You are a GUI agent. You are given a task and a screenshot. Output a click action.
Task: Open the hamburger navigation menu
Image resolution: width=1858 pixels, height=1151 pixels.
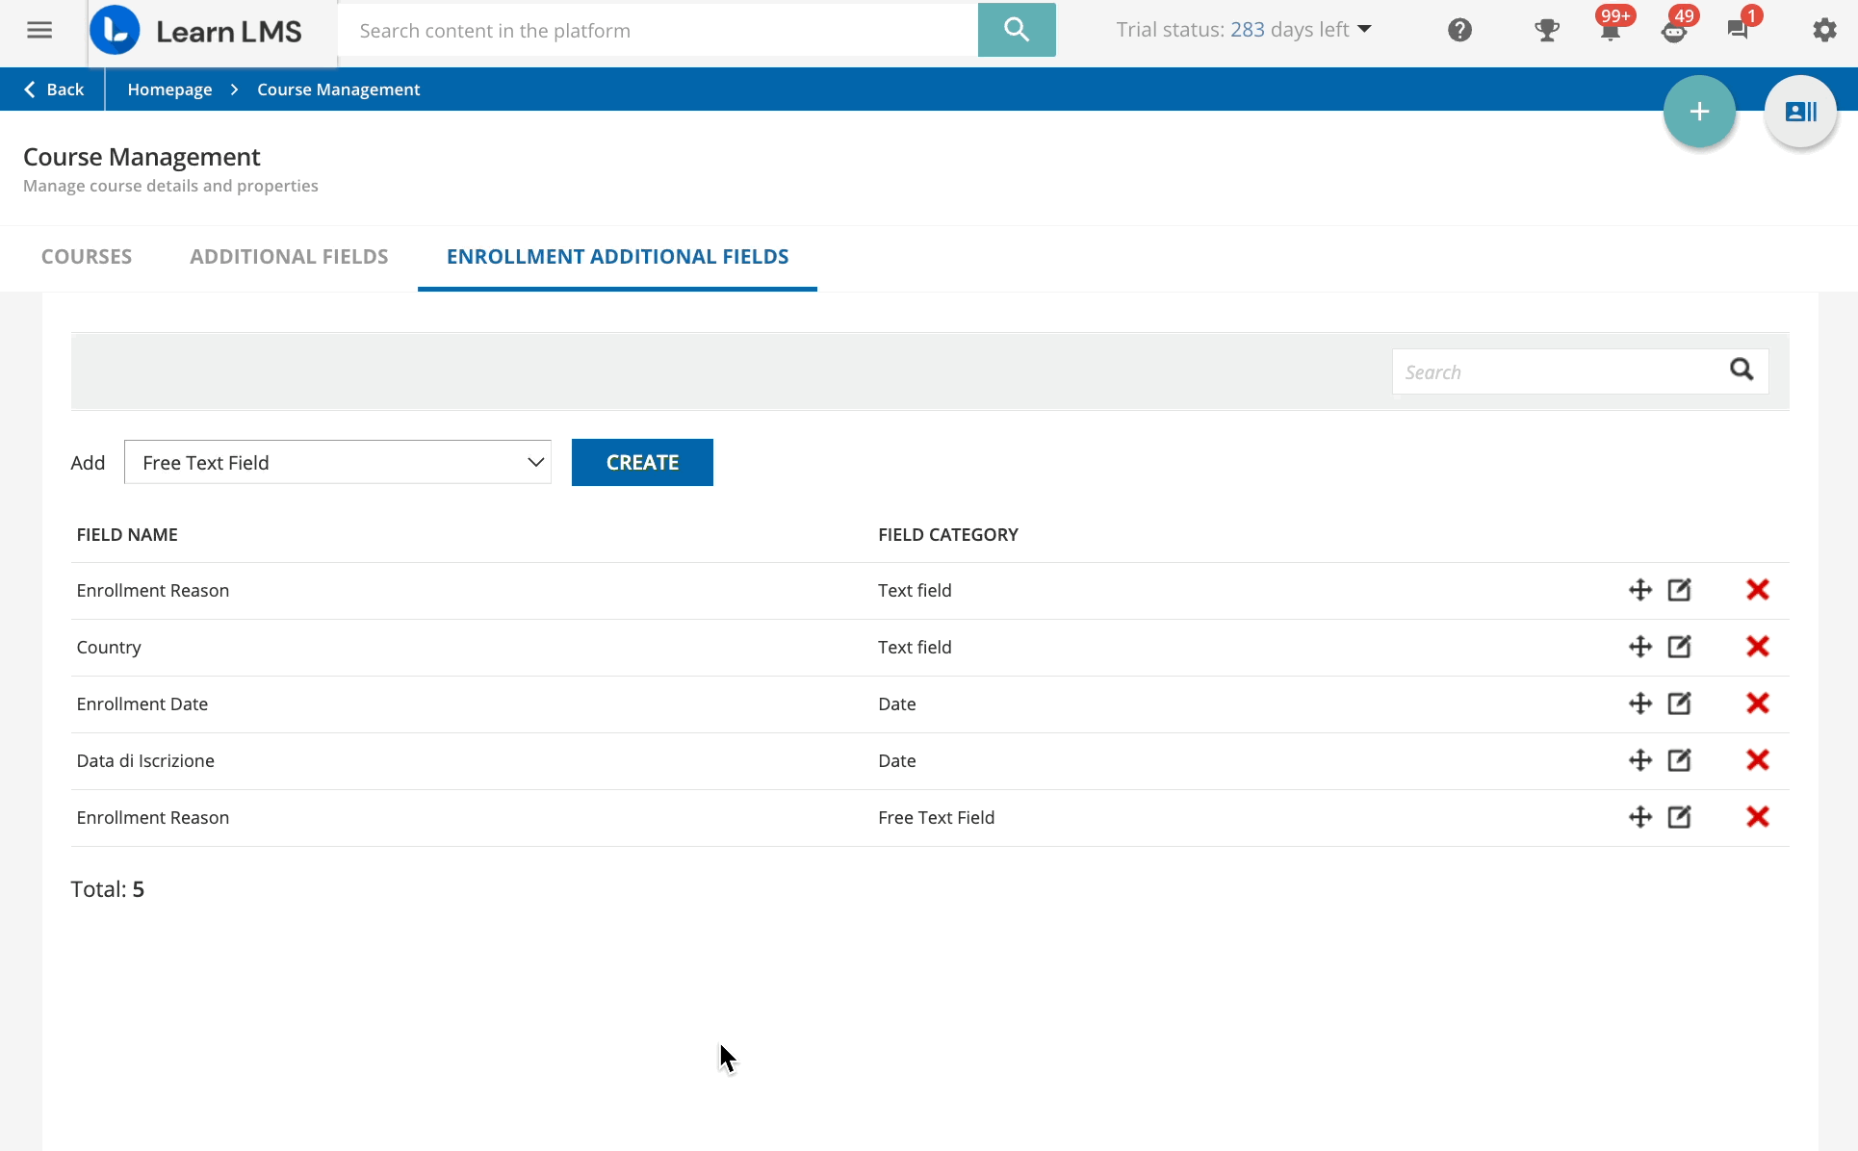[x=39, y=30]
